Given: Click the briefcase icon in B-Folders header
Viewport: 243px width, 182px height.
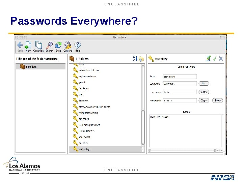Looking at the screenshot, I should click(72, 59).
